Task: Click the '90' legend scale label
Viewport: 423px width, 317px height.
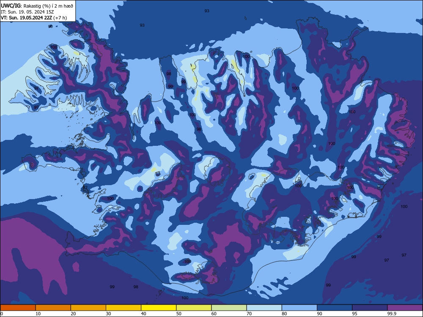Action: (319, 314)
